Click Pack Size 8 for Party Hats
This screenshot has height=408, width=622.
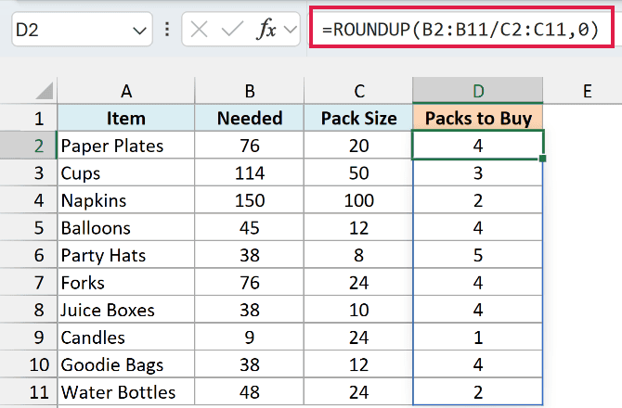click(x=358, y=255)
